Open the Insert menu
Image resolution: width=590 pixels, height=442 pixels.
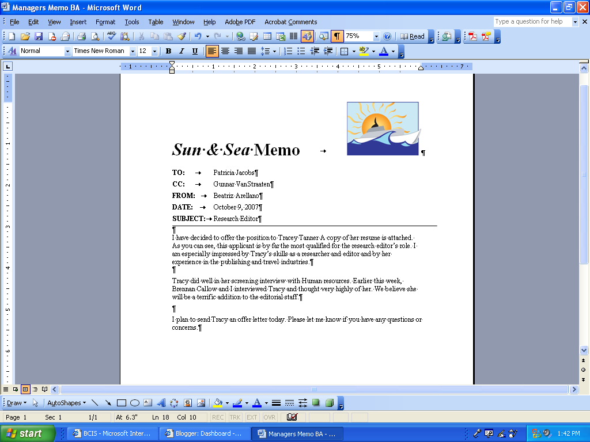78,22
